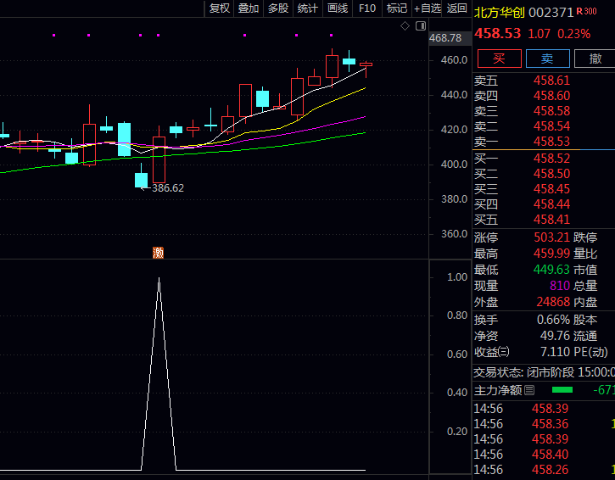Click the latest red candlestick
The image size is (615, 480).
[366, 65]
